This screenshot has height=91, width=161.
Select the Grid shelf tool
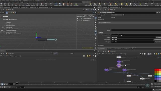(x=12, y=4)
